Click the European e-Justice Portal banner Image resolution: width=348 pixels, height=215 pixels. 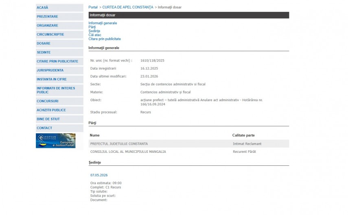point(55,141)
